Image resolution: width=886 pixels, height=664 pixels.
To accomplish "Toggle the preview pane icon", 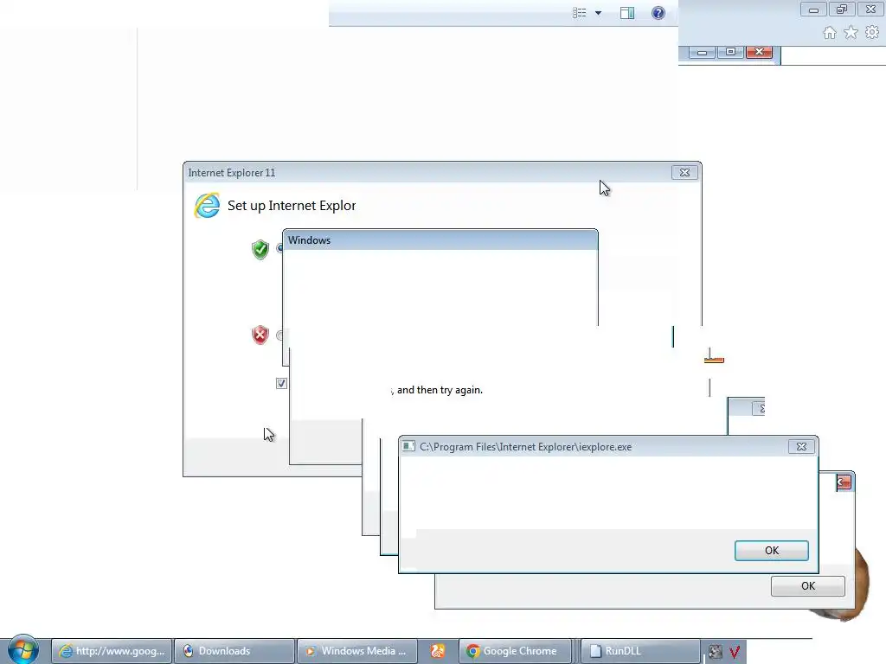I will pyautogui.click(x=627, y=13).
